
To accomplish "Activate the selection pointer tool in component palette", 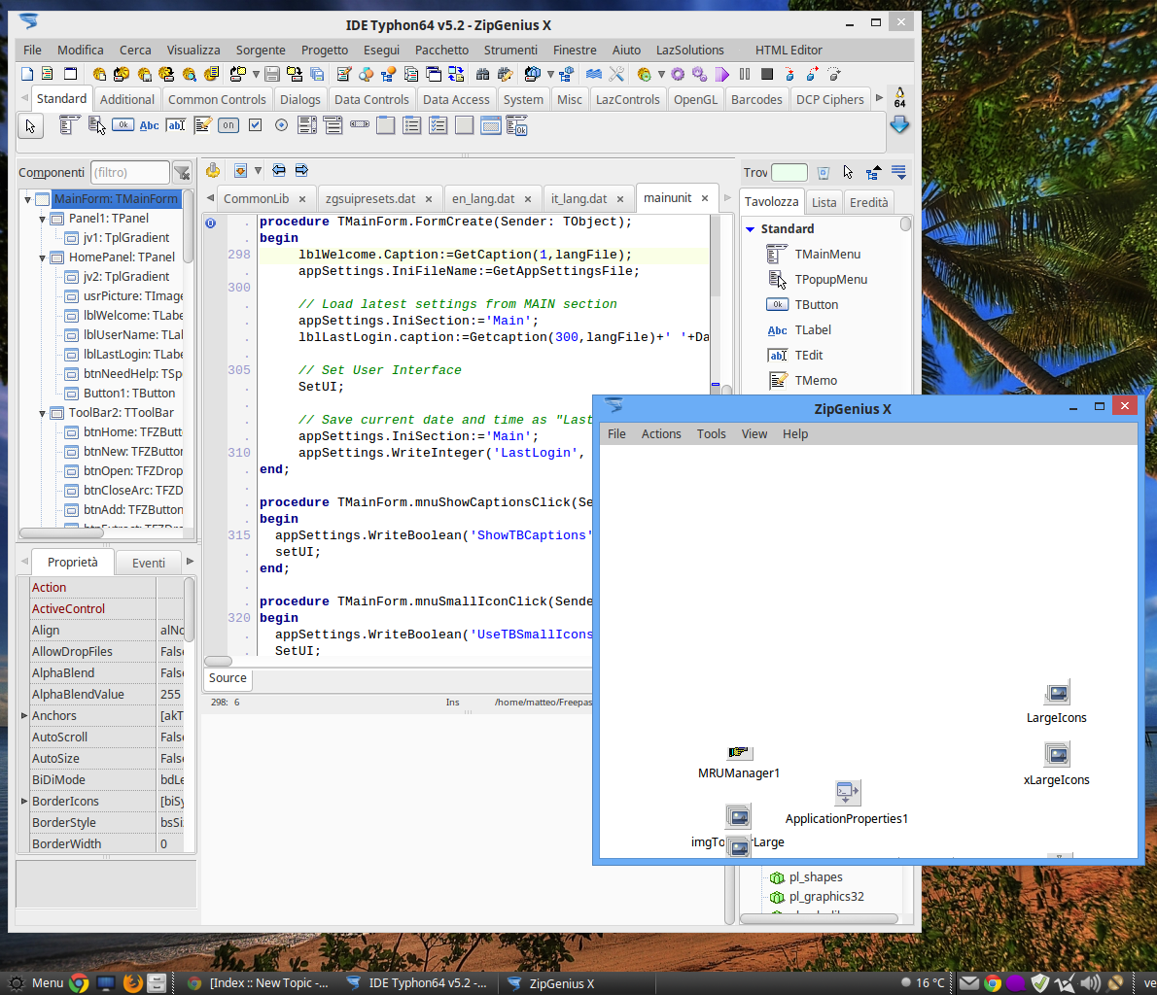I will coord(30,126).
